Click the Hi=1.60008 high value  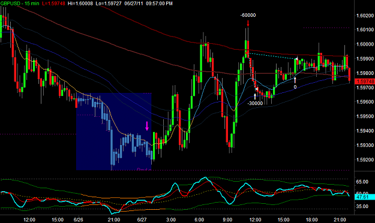click(x=80, y=4)
